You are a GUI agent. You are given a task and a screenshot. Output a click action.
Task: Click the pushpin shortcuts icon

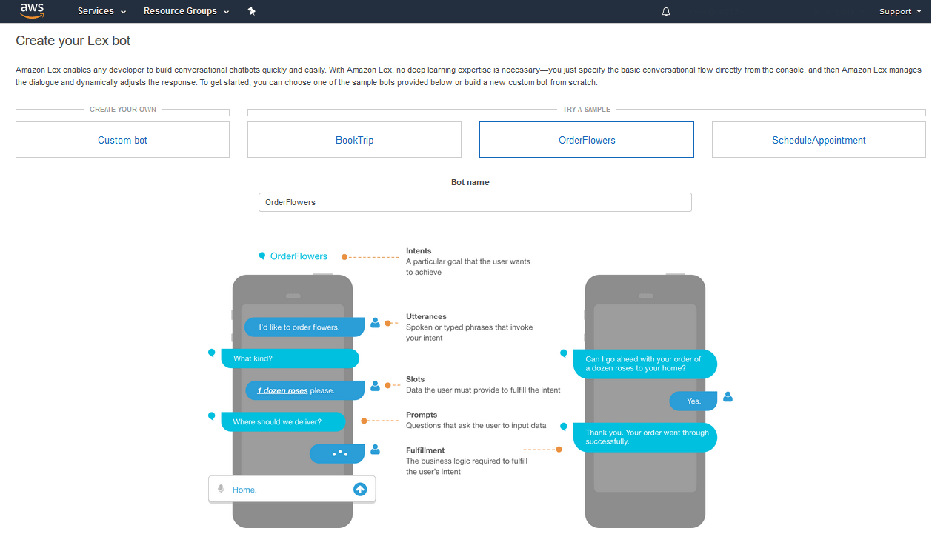tap(252, 11)
